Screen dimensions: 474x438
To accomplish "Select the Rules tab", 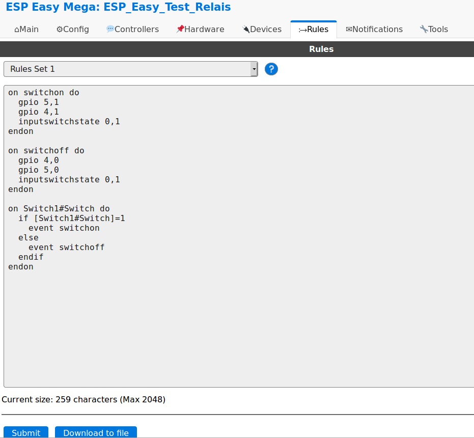I will click(x=314, y=30).
